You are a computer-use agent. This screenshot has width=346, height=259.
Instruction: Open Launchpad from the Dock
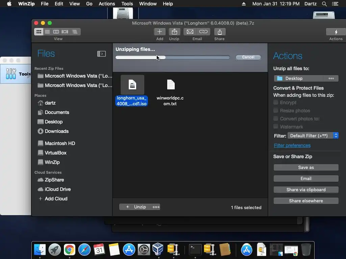click(x=55, y=250)
